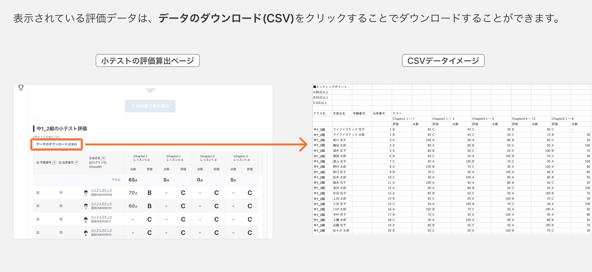Open the 出席番号 sort dropdown

[77, 162]
